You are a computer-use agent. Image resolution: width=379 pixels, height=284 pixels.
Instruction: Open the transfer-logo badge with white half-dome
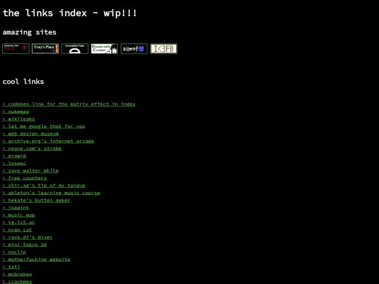pos(74,49)
